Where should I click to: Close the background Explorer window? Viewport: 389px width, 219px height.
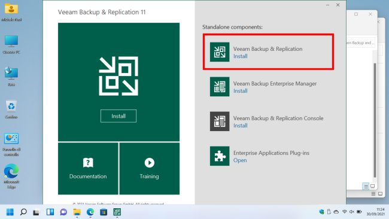(370, 14)
